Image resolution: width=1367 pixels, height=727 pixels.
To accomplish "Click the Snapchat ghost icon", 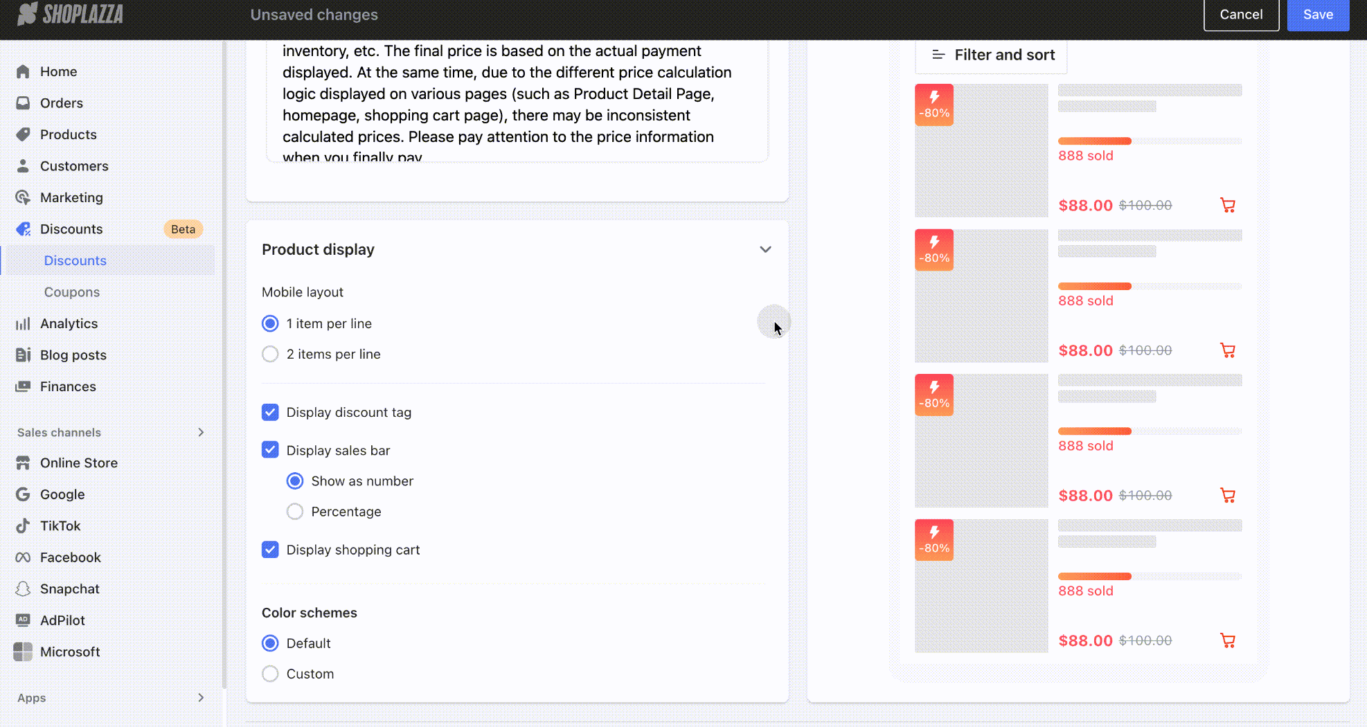I will click(x=23, y=589).
